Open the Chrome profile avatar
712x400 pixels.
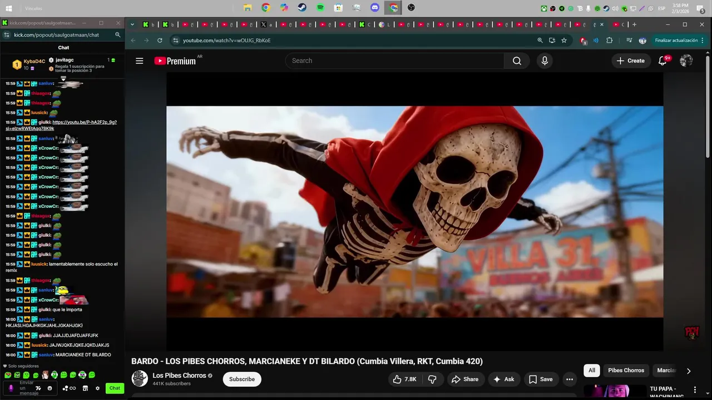[642, 41]
